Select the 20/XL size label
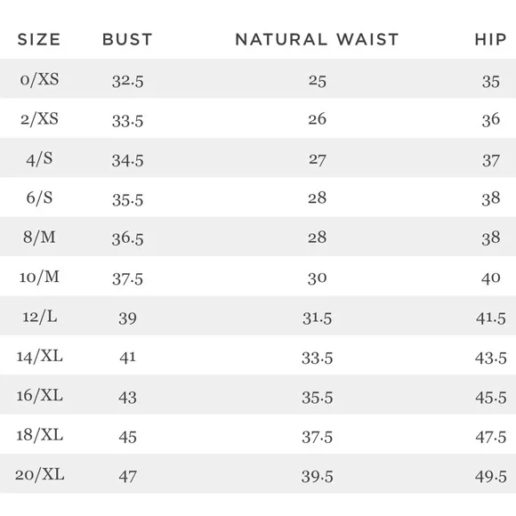516x516 pixels. pyautogui.click(x=39, y=474)
